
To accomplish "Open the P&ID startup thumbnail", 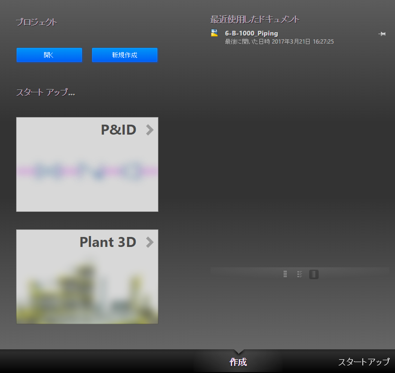I will tap(87, 164).
